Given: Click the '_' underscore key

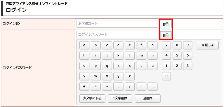Looking at the screenshot, I should point(152,86).
